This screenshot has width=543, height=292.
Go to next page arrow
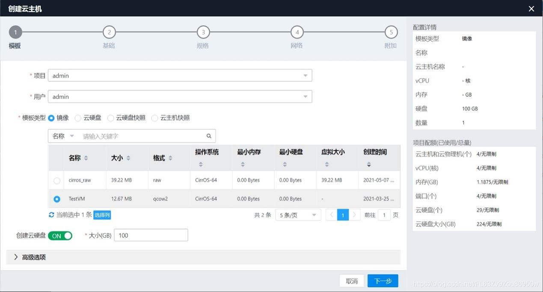354,215
